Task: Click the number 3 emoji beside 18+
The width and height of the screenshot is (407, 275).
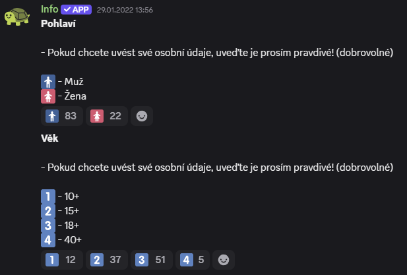Action: (x=48, y=226)
